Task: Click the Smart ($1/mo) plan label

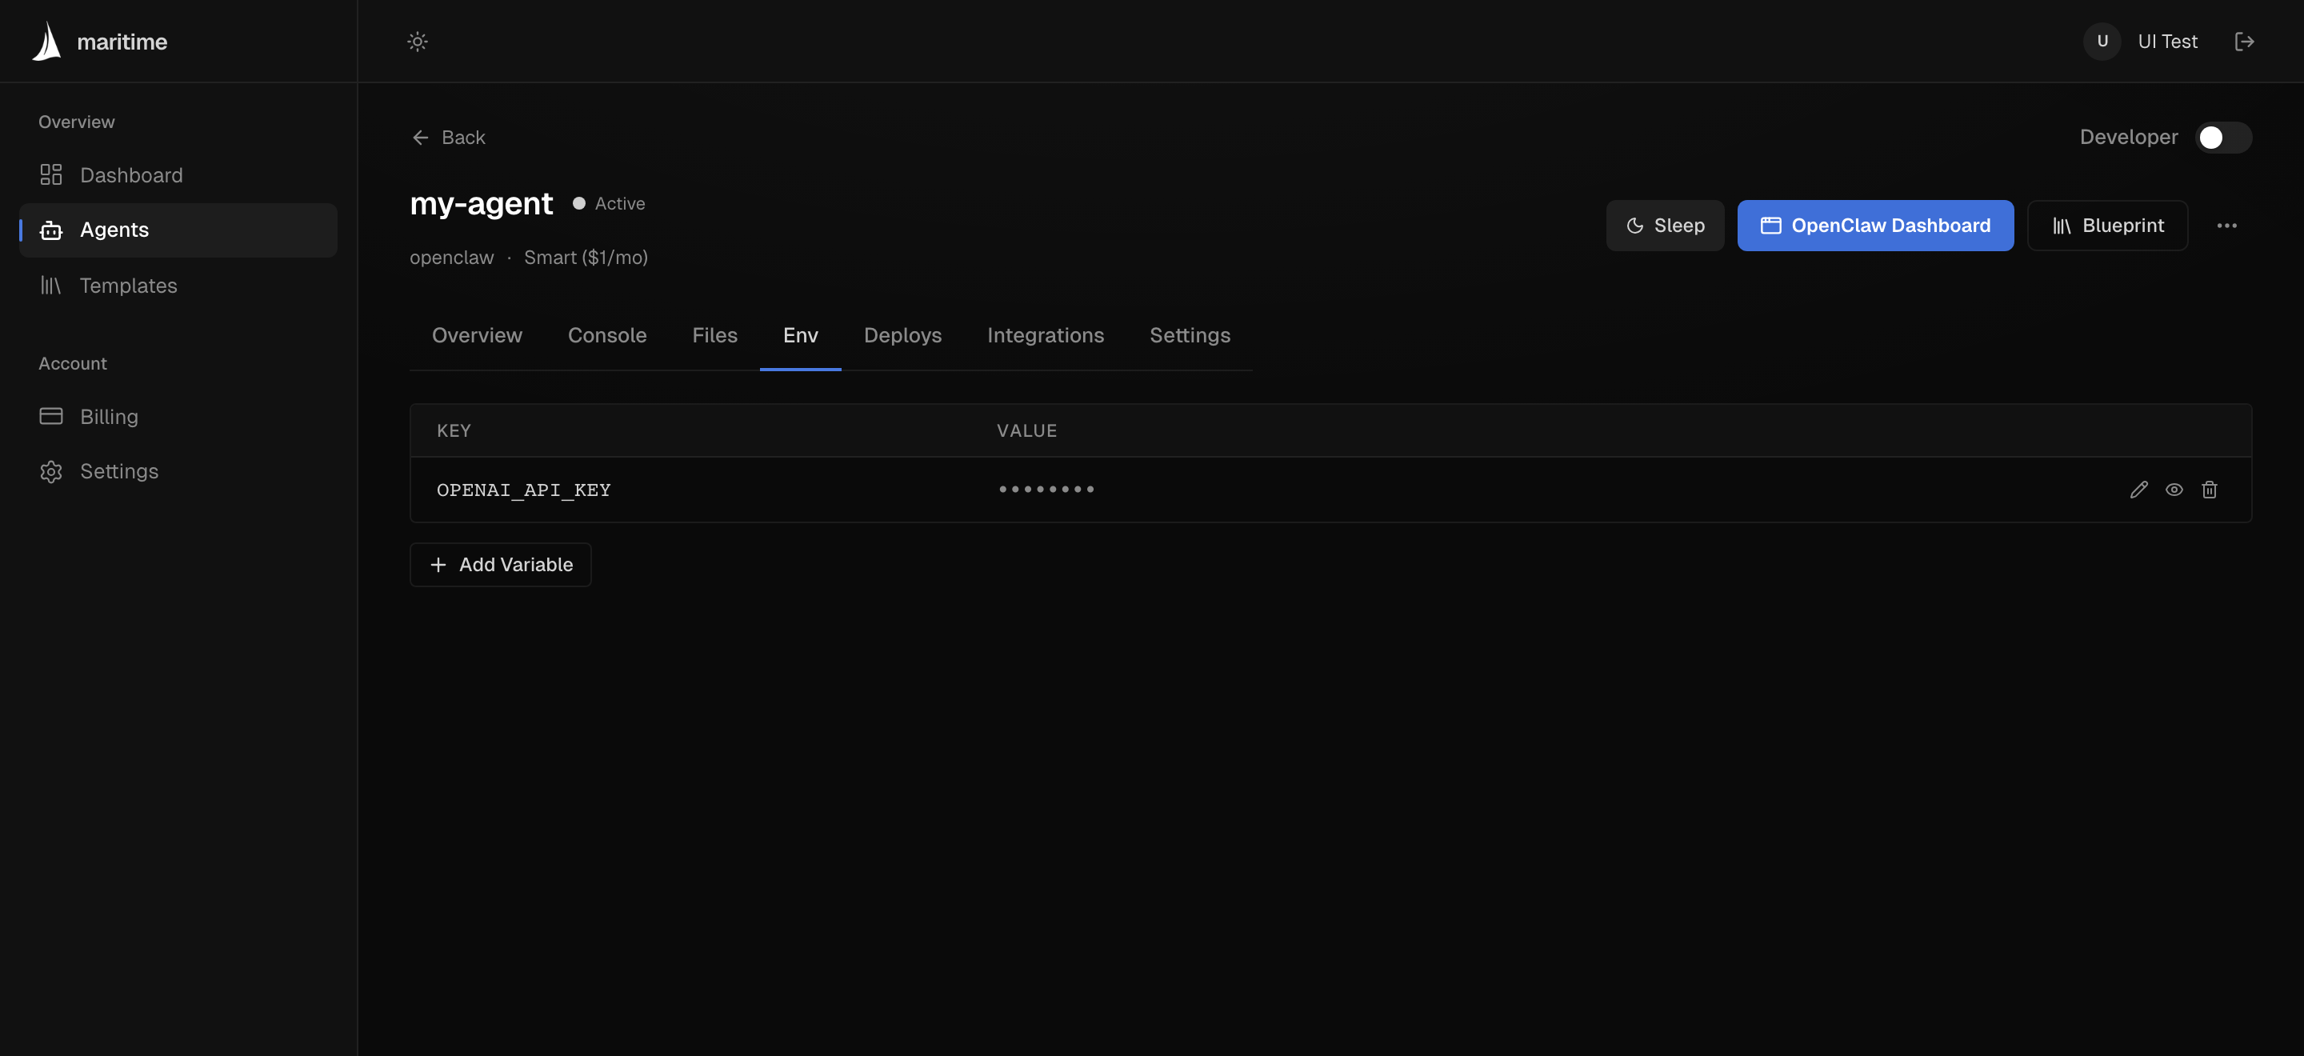Action: pyautogui.click(x=586, y=258)
